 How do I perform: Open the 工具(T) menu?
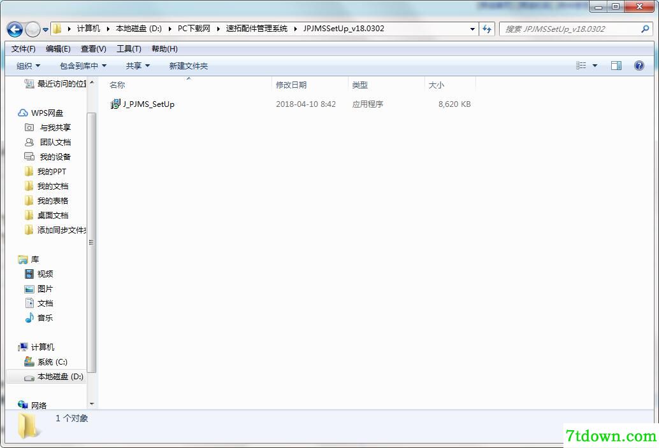click(129, 49)
